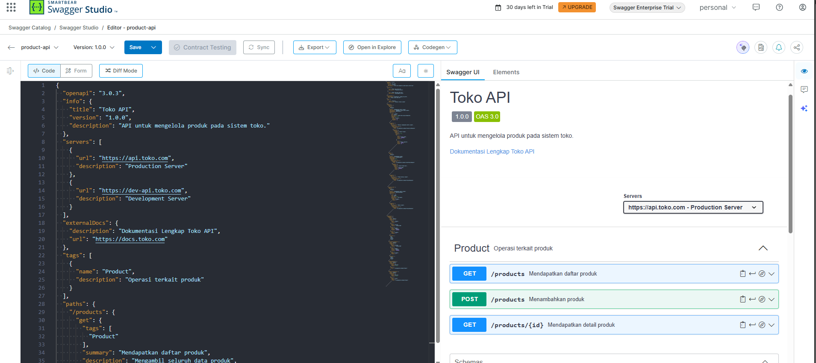Screen dimensions: 816x363
Task: Select the Swagger UI tab
Action: [x=463, y=72]
